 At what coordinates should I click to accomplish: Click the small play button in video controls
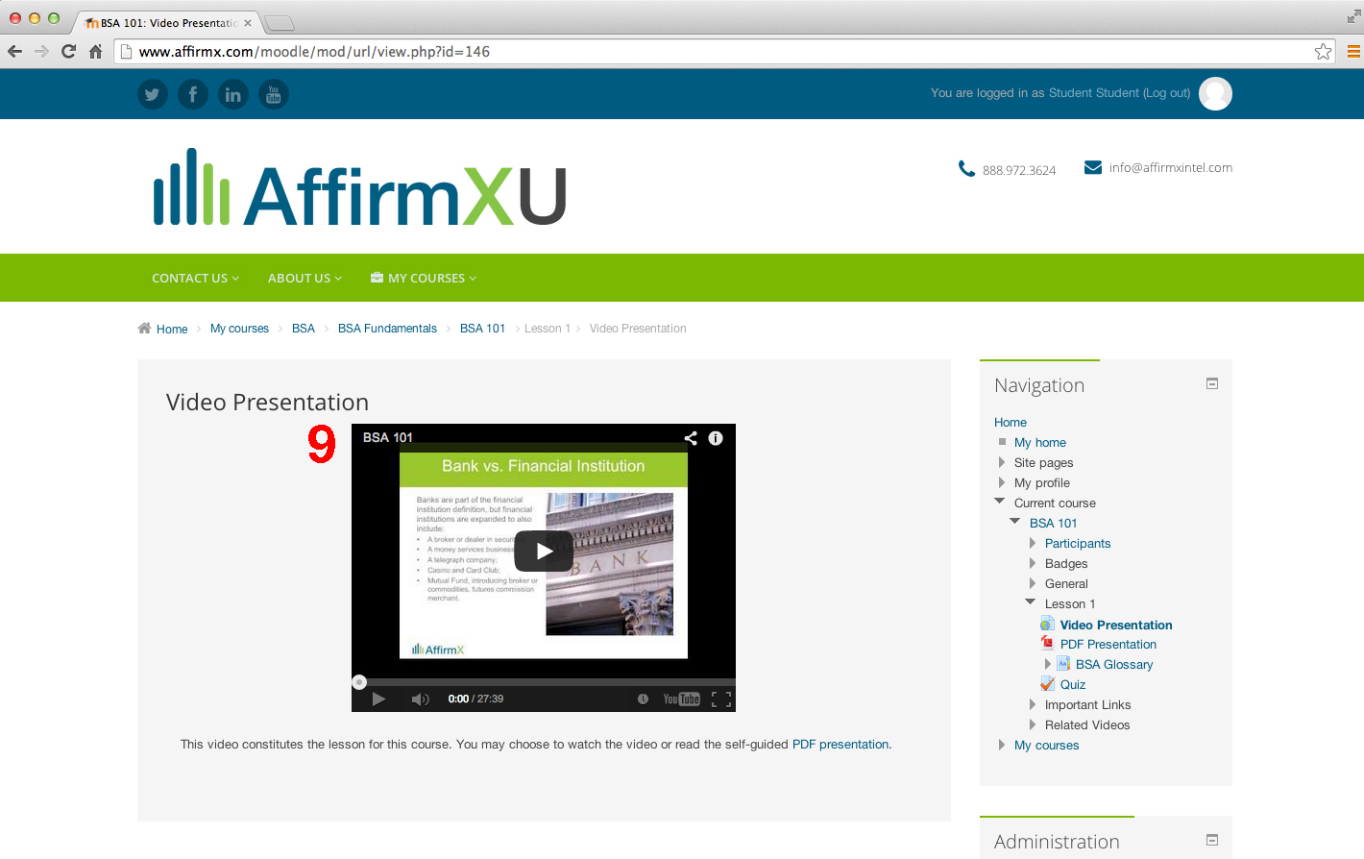(x=378, y=699)
